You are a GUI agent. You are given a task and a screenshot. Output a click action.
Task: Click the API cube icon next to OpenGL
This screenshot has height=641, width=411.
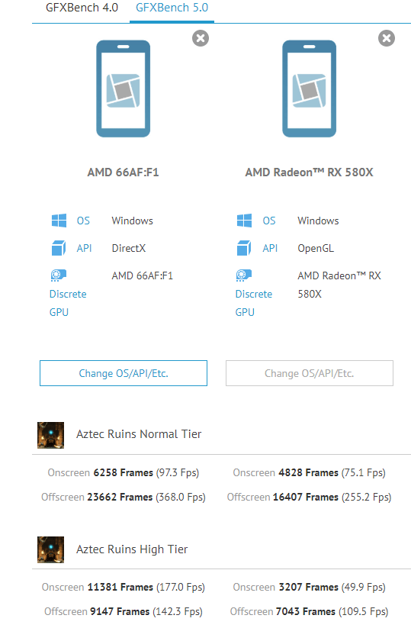(x=244, y=248)
